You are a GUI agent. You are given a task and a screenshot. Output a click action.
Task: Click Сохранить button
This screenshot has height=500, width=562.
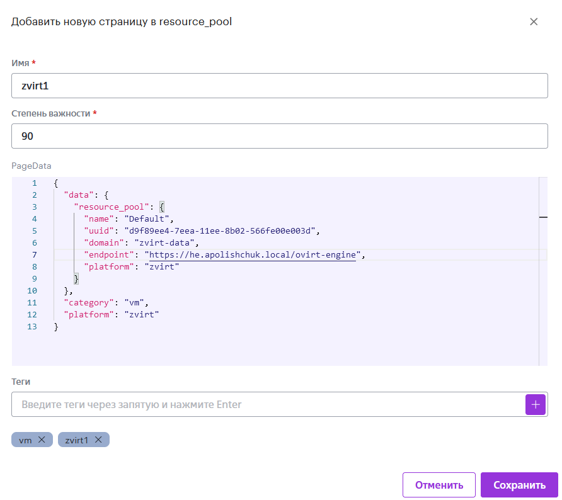pyautogui.click(x=519, y=485)
